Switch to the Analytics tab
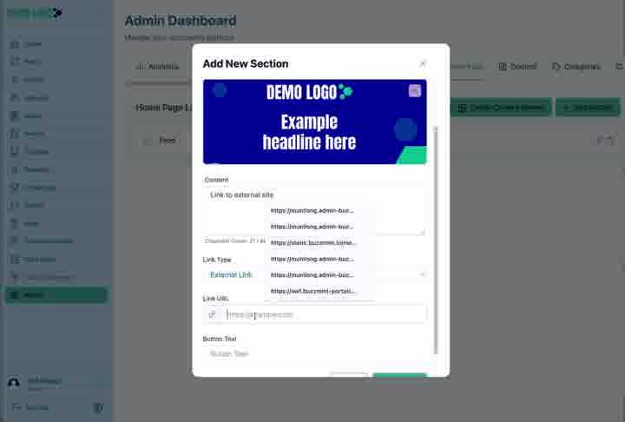Viewport: 625px width, 422px height. (x=158, y=67)
